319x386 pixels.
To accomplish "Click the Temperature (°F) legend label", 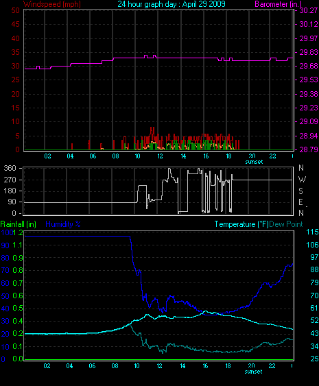I will click(x=241, y=224).
